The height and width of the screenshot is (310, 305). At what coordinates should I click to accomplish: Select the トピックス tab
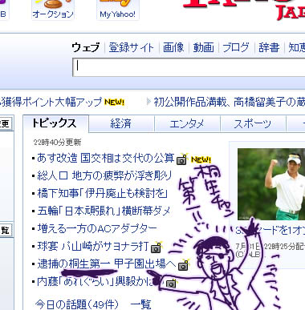pos(55,123)
